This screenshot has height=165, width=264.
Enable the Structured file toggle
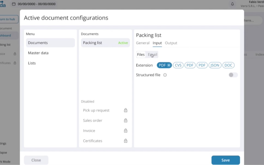click(x=233, y=75)
